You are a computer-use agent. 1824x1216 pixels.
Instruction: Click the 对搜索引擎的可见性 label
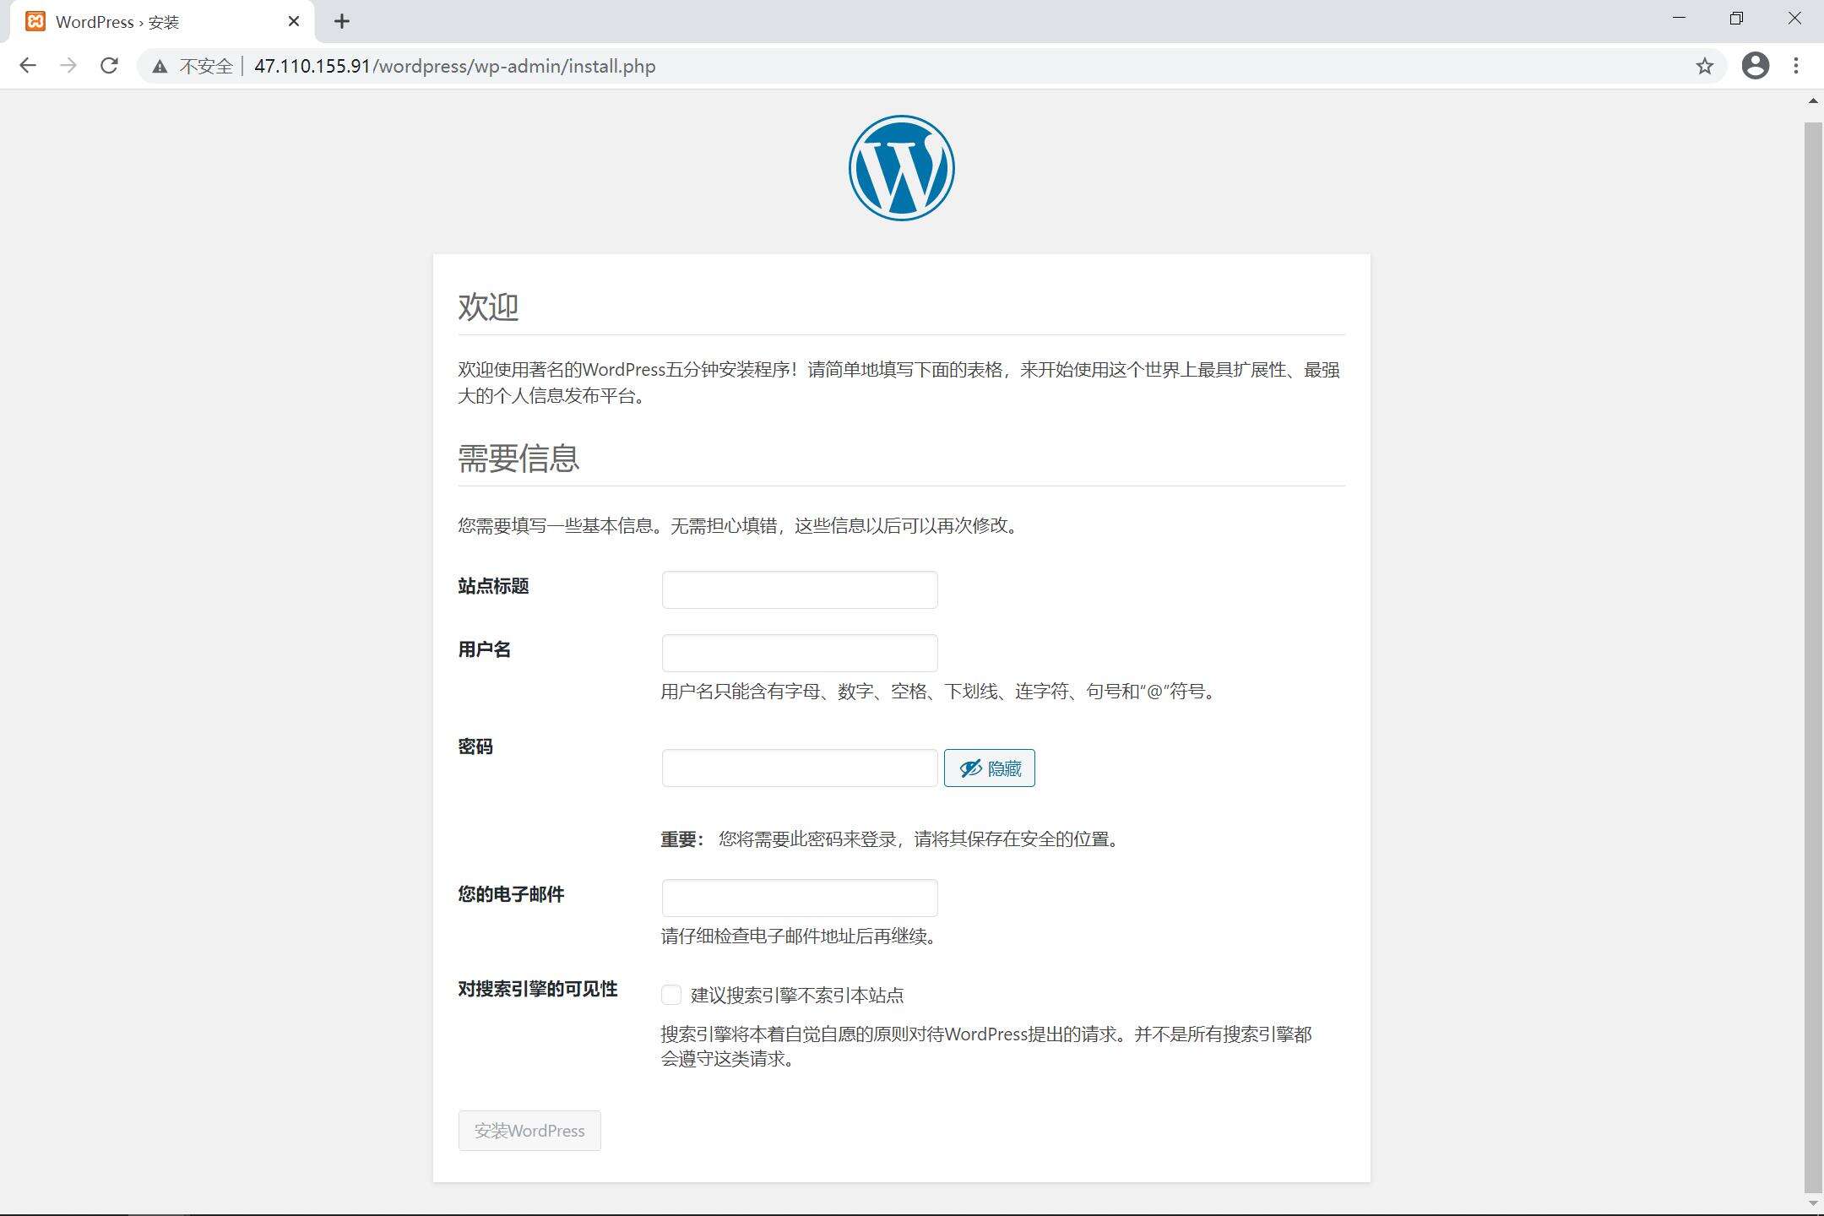(538, 989)
